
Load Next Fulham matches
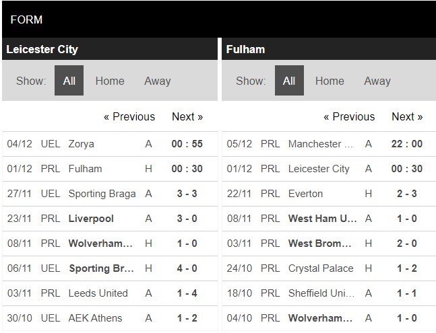tap(407, 116)
